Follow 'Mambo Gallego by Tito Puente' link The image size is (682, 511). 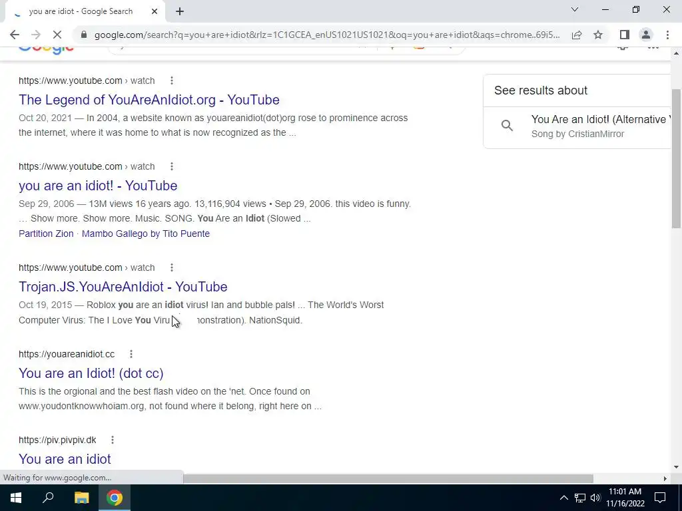(x=146, y=234)
